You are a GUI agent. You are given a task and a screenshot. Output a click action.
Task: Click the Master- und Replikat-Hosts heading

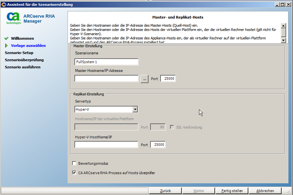coord(178,17)
